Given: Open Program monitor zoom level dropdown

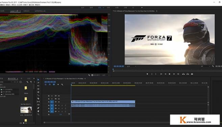Looking at the screenshot, I should 132,66.
